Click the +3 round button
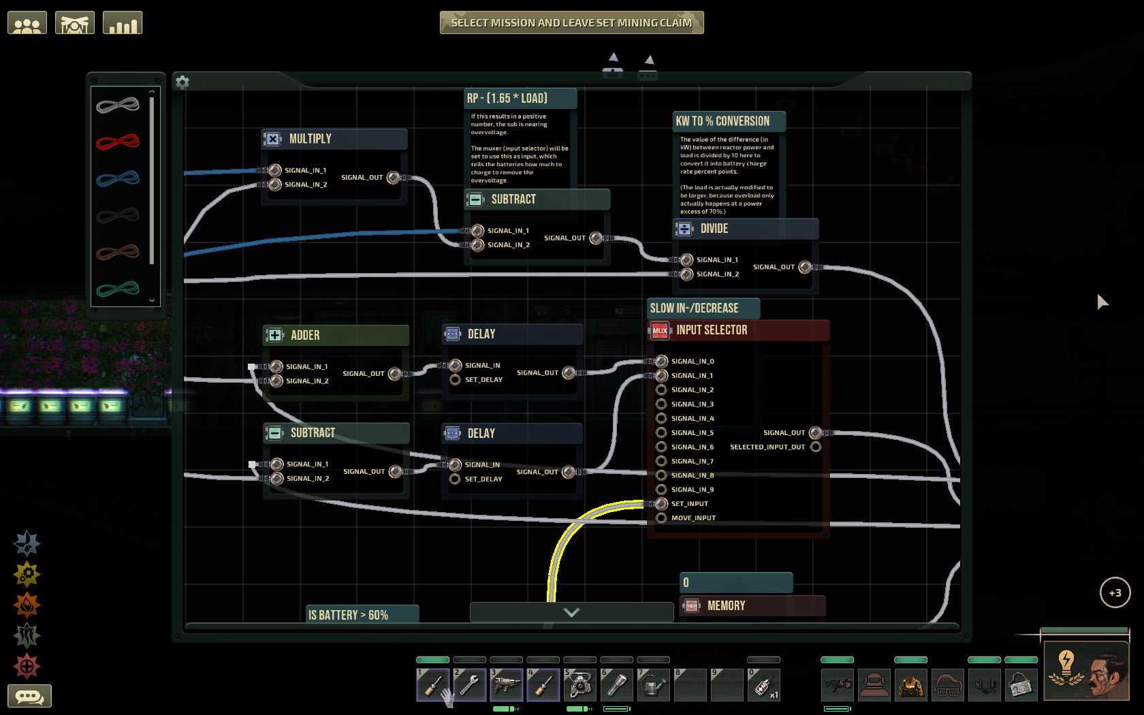The width and height of the screenshot is (1144, 715). [x=1115, y=592]
